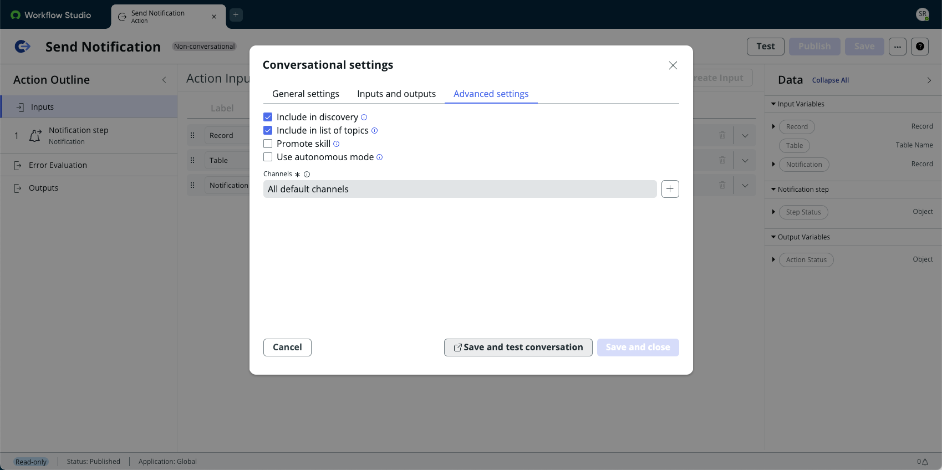This screenshot has width=942, height=470.
Task: Collapse the Output Variables section
Action: [773, 237]
